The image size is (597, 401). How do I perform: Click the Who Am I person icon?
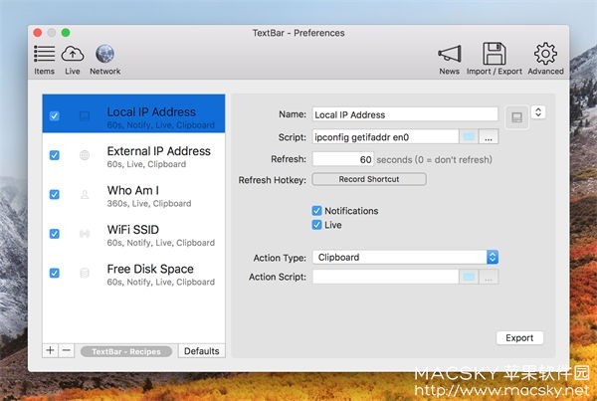85,194
